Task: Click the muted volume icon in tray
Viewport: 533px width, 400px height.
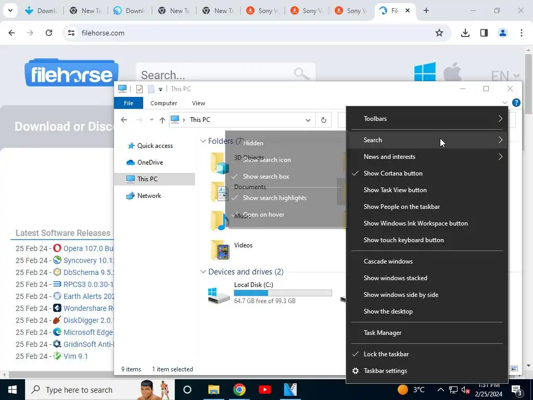Action: click(465, 390)
